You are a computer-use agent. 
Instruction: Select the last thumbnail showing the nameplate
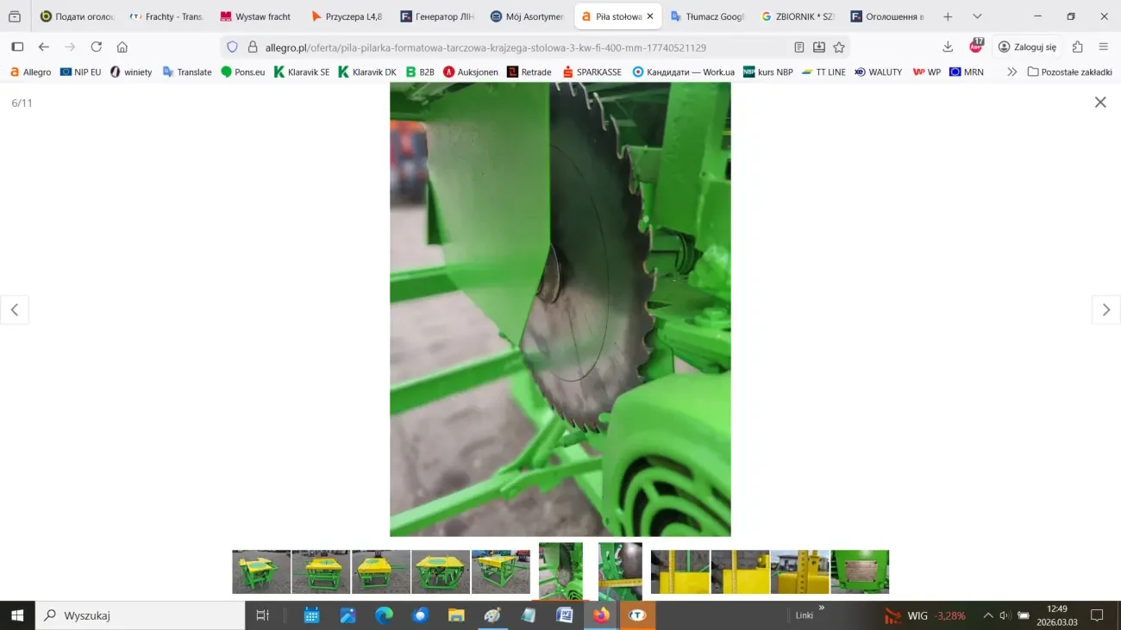coord(859,571)
